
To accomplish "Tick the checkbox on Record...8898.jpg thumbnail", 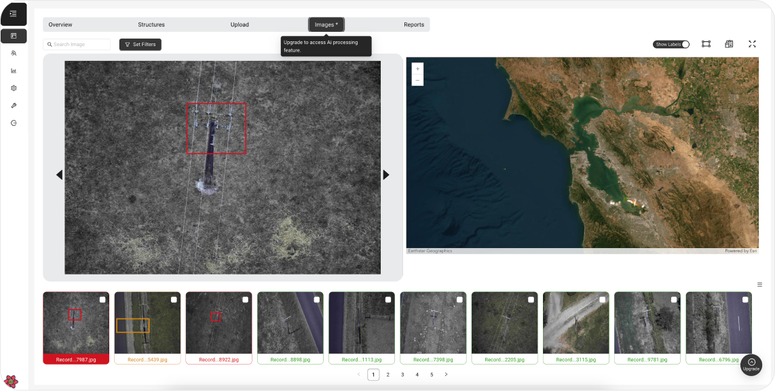I will (x=317, y=300).
